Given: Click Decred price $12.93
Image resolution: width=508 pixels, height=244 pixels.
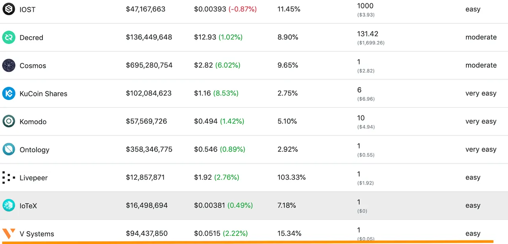Looking at the screenshot, I should pyautogui.click(x=205, y=37).
